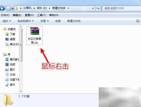Open the 组织 dropdown in toolbar

7,21
